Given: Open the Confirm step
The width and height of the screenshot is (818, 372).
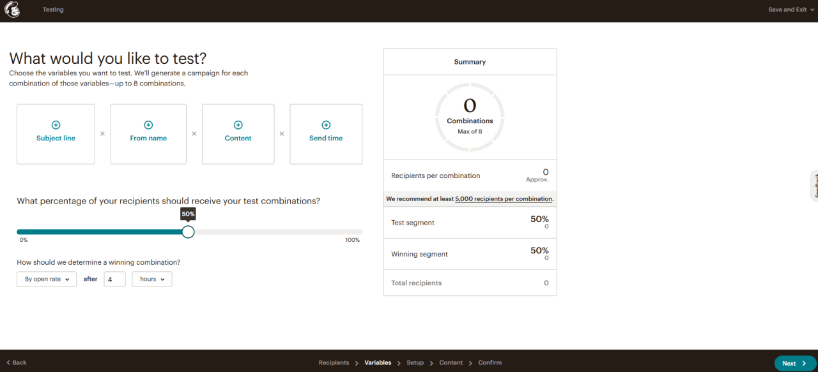Looking at the screenshot, I should point(490,362).
